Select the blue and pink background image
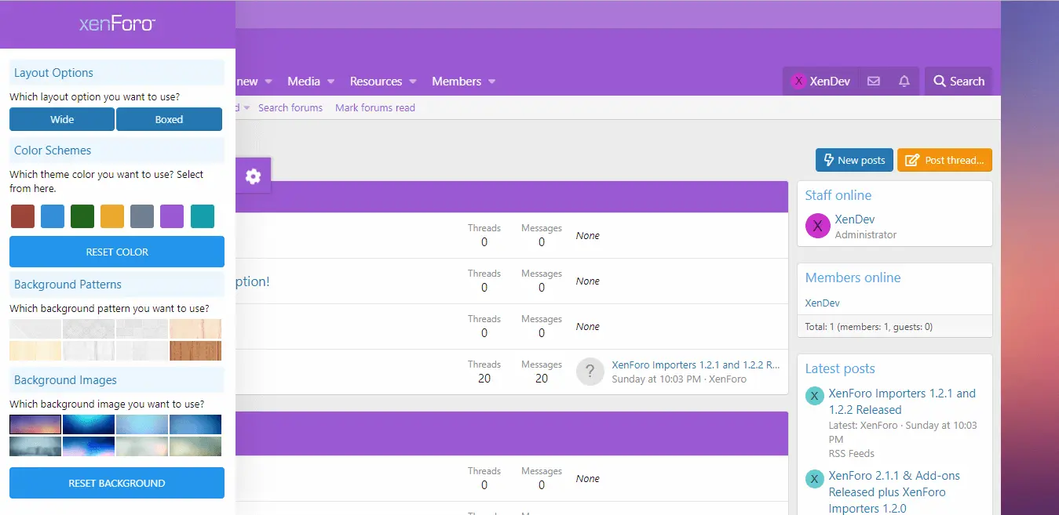Viewport: 1059px width, 515px height. pyautogui.click(x=89, y=446)
